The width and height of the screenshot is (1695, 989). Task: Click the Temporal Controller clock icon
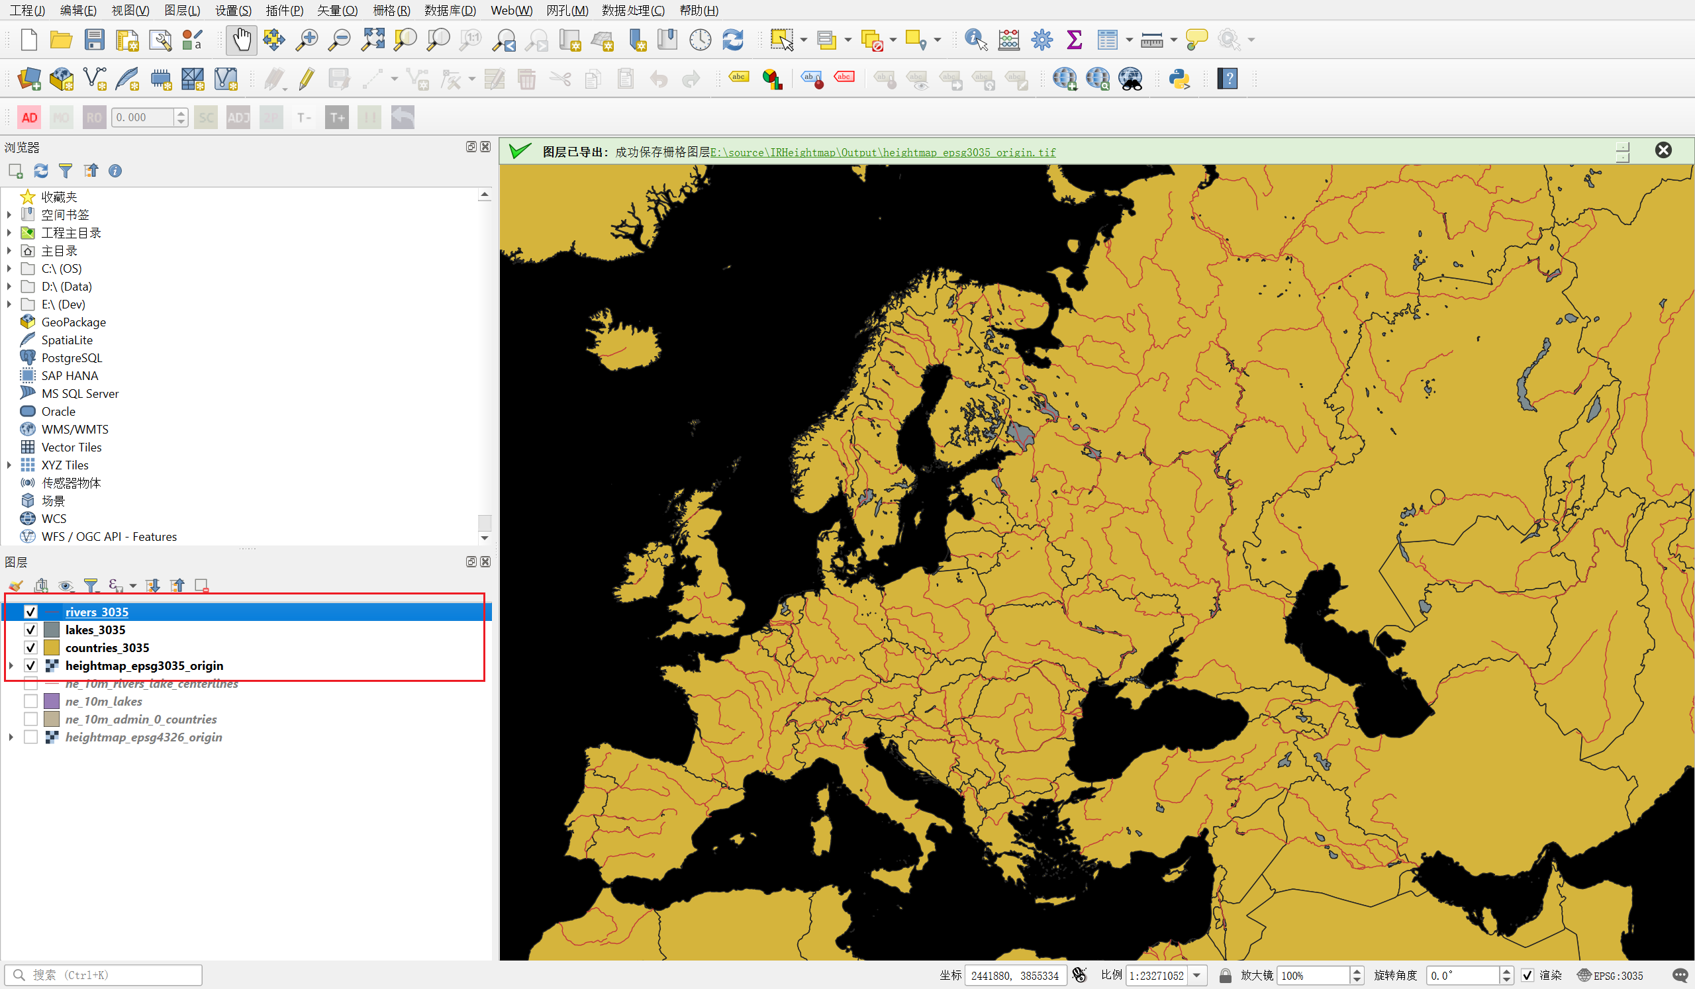point(700,40)
